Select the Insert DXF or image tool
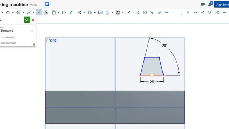 (118, 13)
